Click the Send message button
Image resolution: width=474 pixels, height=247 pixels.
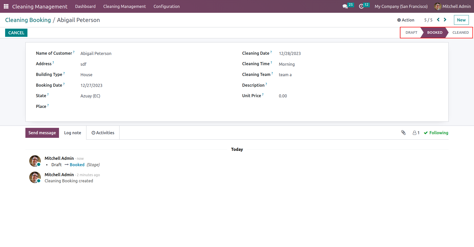[x=42, y=133]
